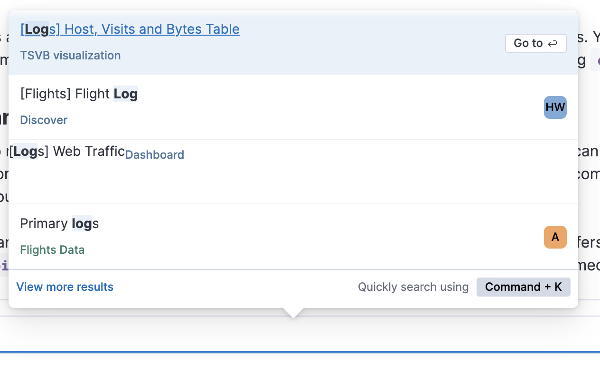This screenshot has width=600, height=365.
Task: Click the green "Flights Data" label
Action: tap(52, 250)
